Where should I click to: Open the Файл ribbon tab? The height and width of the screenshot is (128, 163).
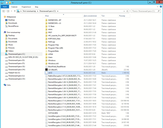[5, 7]
